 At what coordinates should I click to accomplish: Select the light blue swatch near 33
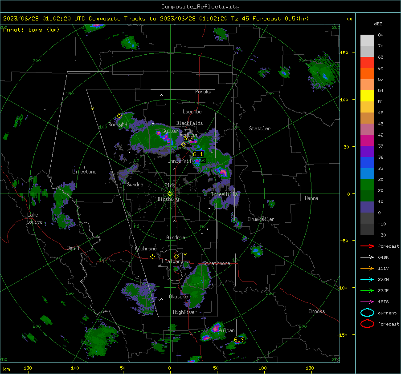coord(367,173)
